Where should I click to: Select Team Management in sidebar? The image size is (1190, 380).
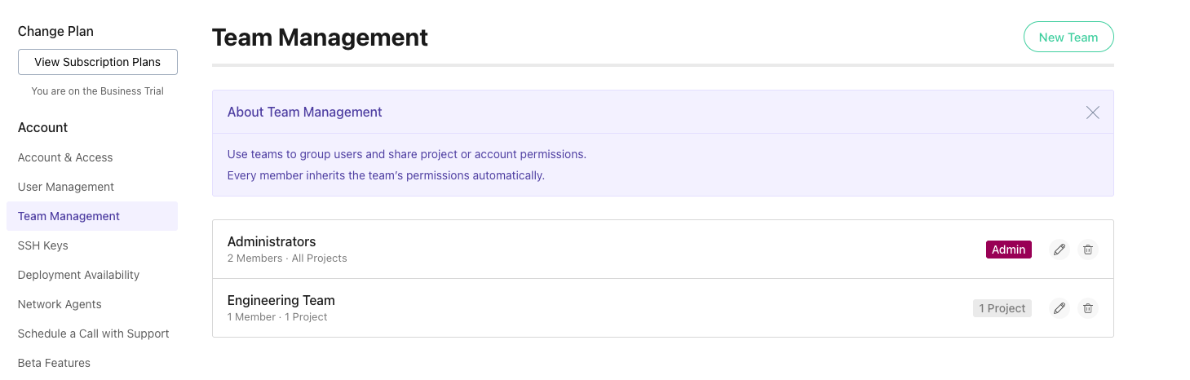coord(69,216)
